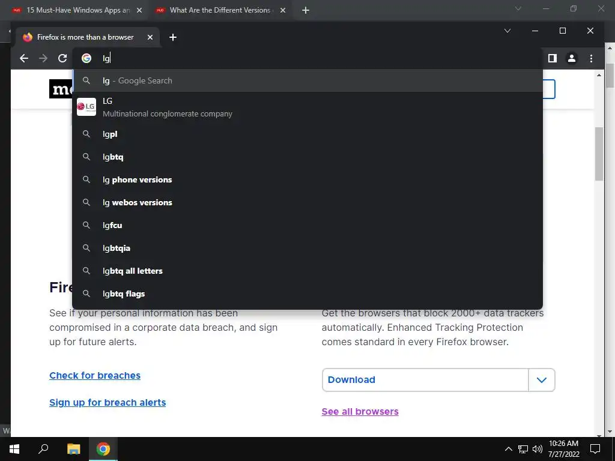The width and height of the screenshot is (615, 461).
Task: Click the Chrome taskbar icon
Action: (103, 449)
